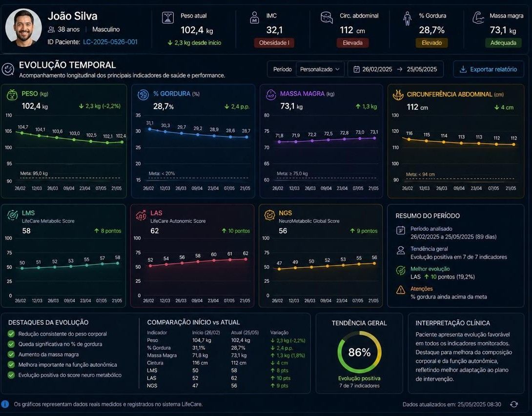Click the Elevada badge under Circ. abdominal

pos(352,43)
